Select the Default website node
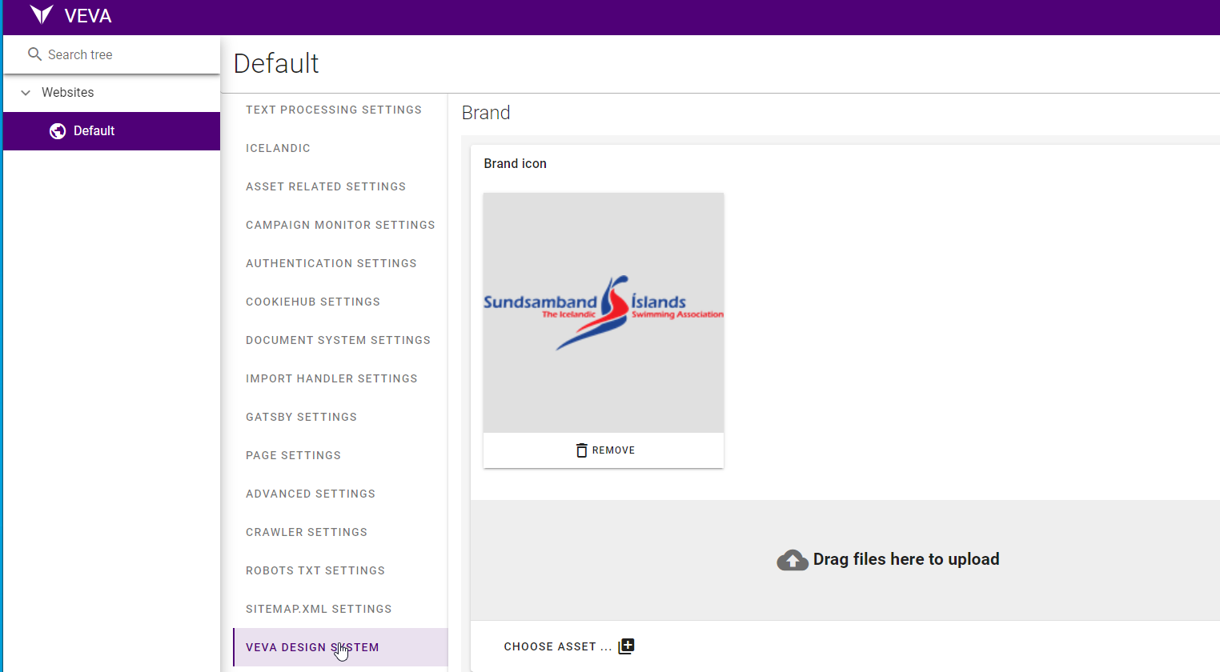The image size is (1220, 672). pyautogui.click(x=112, y=131)
